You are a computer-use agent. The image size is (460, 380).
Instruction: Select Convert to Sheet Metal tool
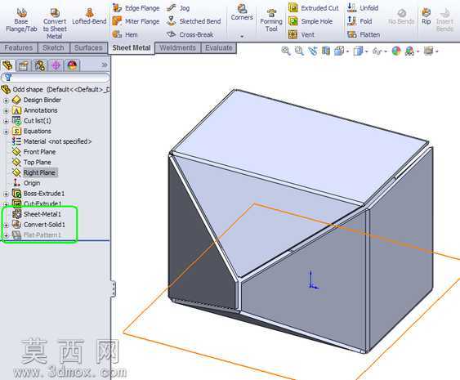coord(55,24)
